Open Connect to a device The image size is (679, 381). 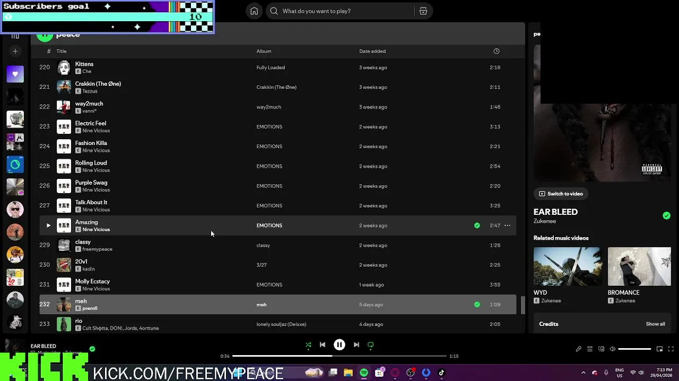pyautogui.click(x=601, y=349)
